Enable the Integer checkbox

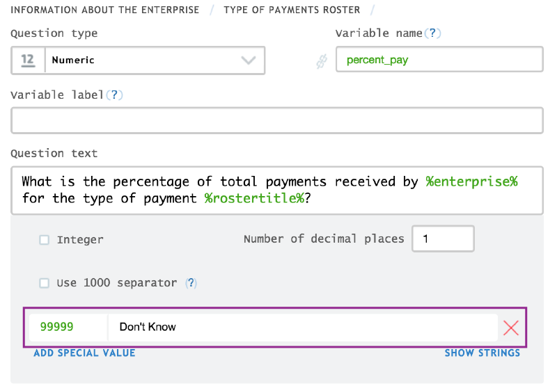pyautogui.click(x=45, y=240)
